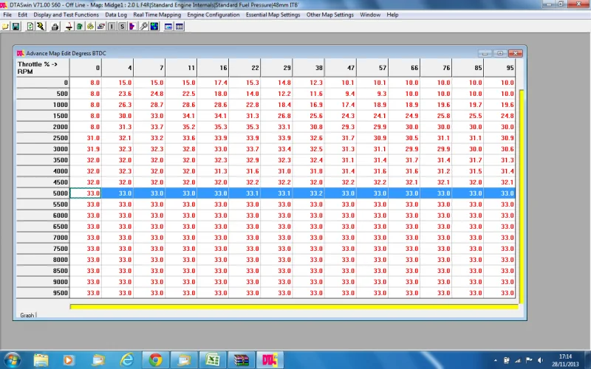Open Google Chrome from the taskbar
Viewport: 591px width, 369px height.
[155, 360]
